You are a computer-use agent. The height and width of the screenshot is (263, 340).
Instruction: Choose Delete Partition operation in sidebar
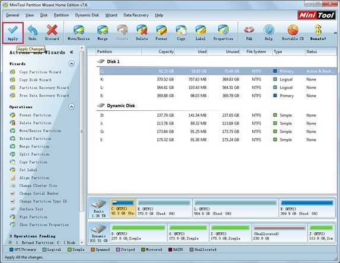pyautogui.click(x=36, y=123)
